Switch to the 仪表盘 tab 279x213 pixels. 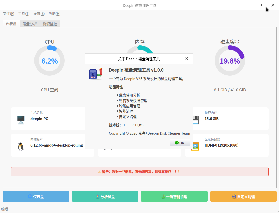[x=11, y=24]
